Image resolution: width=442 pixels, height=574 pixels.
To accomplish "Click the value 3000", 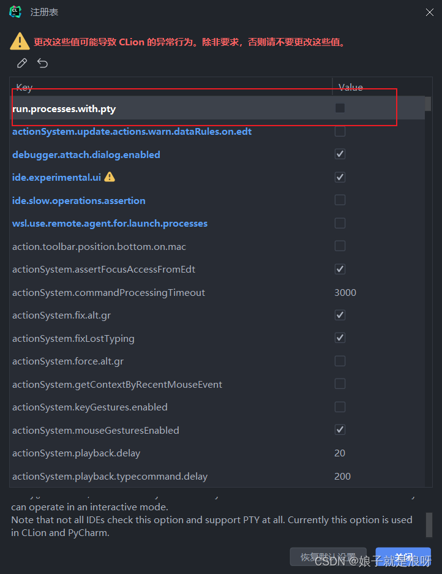I will coord(345,292).
